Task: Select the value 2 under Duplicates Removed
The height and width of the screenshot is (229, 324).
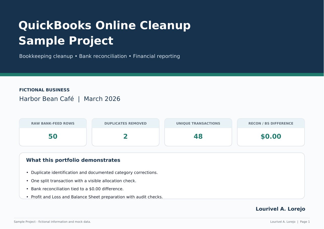Action: click(x=125, y=136)
